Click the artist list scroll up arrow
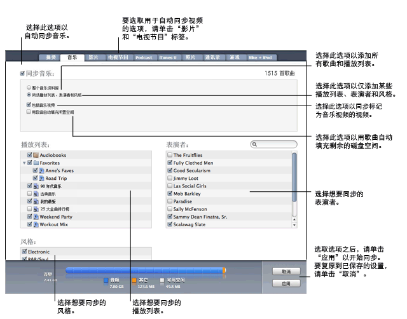 (x=294, y=219)
